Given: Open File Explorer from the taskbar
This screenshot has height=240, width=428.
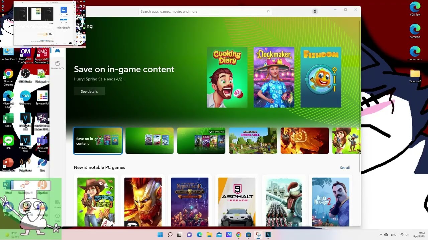Looking at the screenshot, I should [209, 235].
